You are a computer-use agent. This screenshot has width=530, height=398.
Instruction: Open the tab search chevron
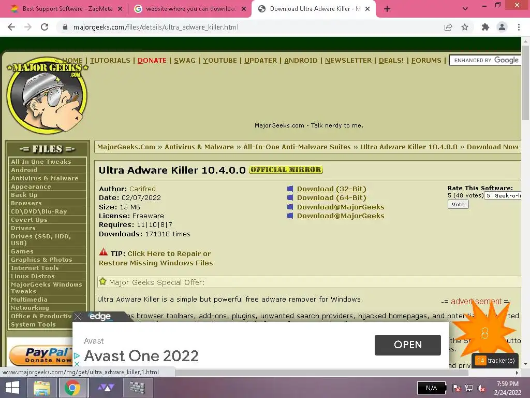tap(465, 9)
